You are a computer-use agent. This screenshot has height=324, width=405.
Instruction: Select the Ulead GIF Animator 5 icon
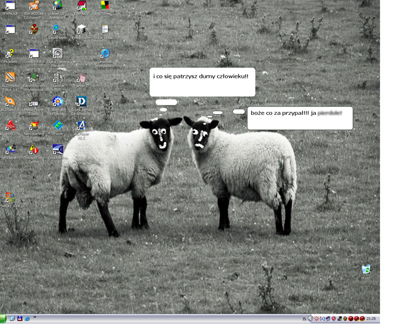[x=58, y=6]
